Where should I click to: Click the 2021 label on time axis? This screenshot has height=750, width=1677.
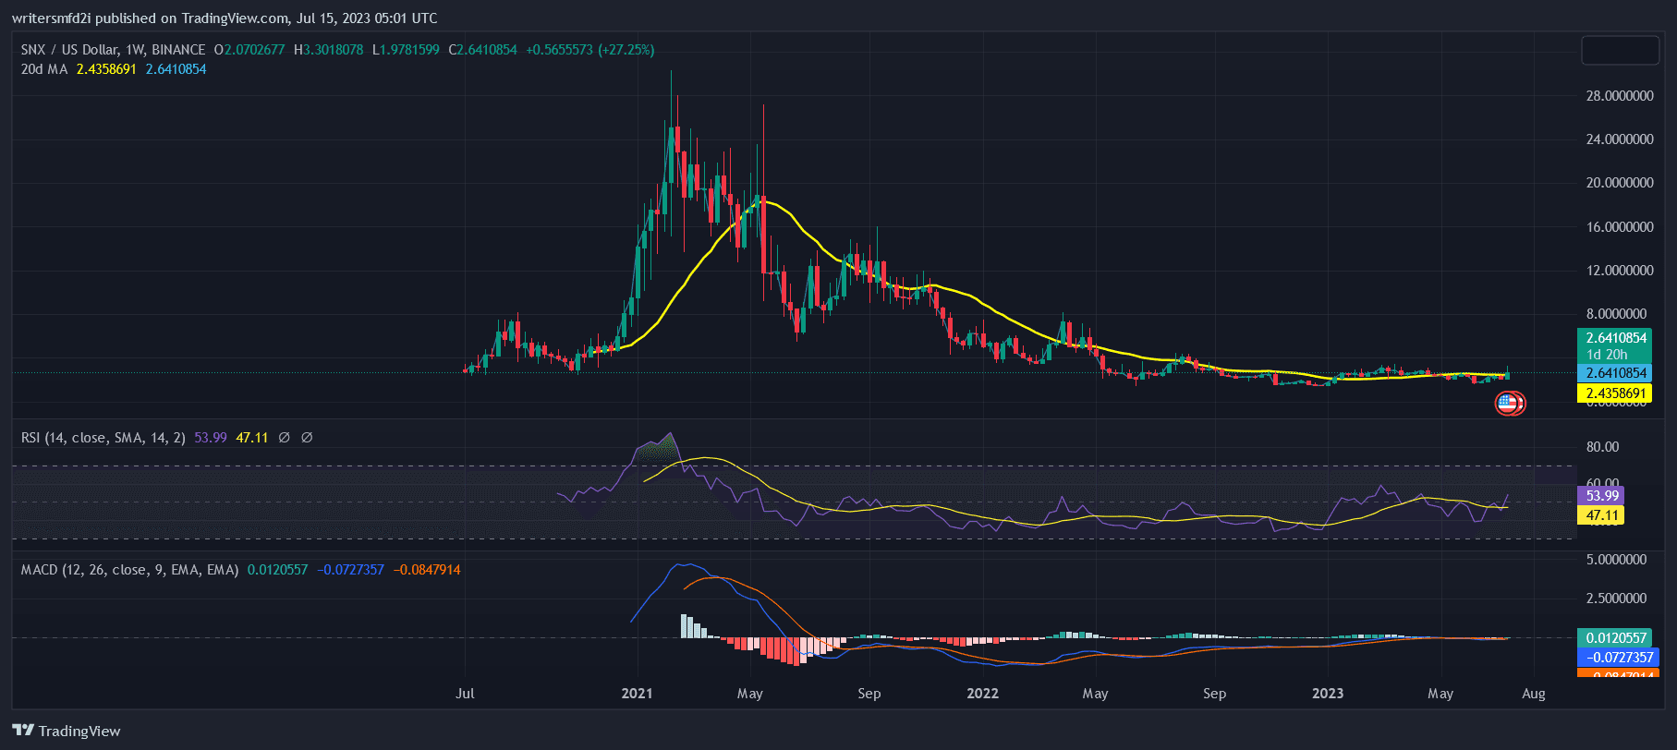click(637, 694)
